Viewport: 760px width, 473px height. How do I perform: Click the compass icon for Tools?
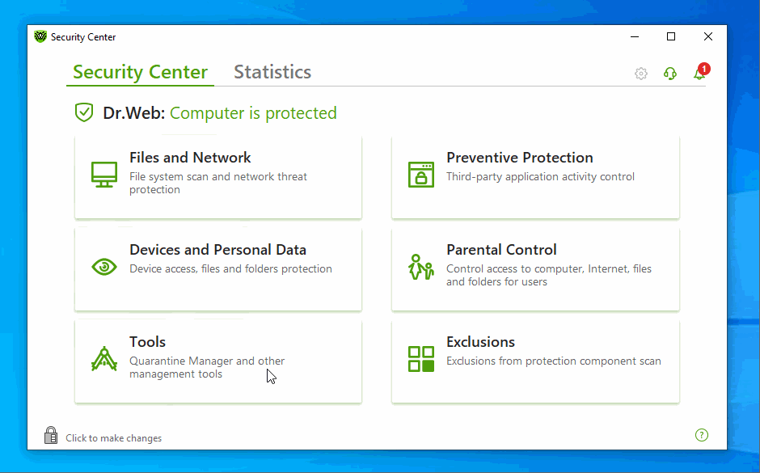tap(104, 359)
